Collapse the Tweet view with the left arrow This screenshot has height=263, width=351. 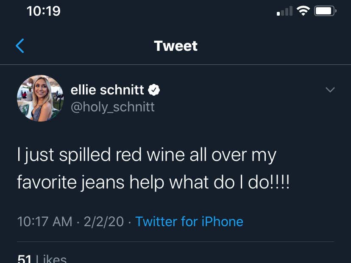(x=19, y=46)
